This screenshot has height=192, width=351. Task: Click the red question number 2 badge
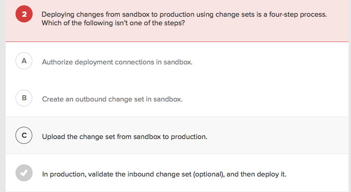[24, 15]
